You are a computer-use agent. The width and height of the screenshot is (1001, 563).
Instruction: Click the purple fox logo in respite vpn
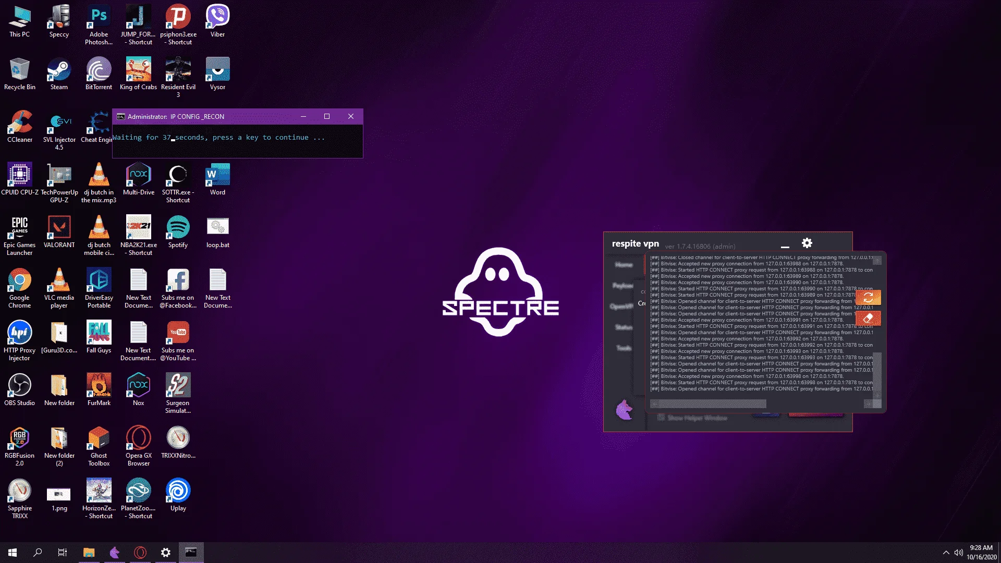tap(624, 410)
